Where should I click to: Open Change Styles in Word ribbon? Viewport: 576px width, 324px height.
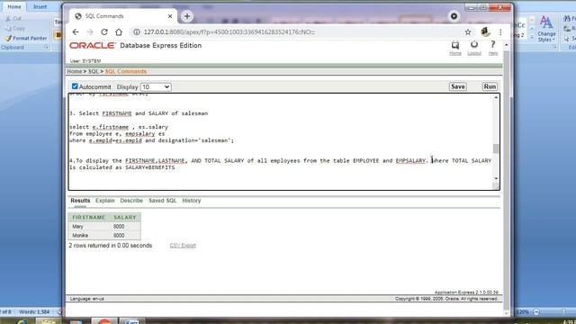[546, 29]
